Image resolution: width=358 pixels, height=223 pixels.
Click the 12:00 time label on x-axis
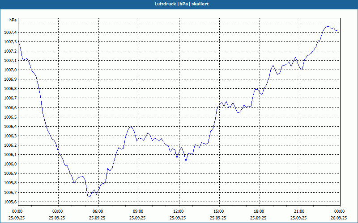click(179, 211)
